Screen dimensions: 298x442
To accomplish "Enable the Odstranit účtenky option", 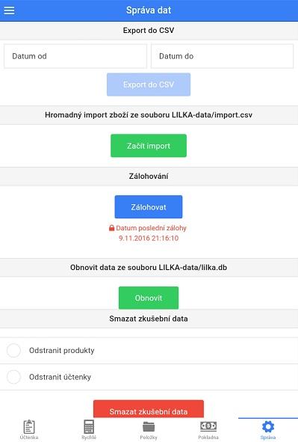I will point(13,377).
